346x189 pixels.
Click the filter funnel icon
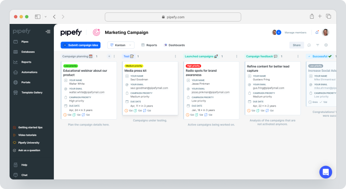coord(318,45)
